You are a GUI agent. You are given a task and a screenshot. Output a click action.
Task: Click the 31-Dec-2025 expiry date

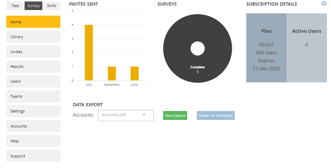pyautogui.click(x=266, y=68)
